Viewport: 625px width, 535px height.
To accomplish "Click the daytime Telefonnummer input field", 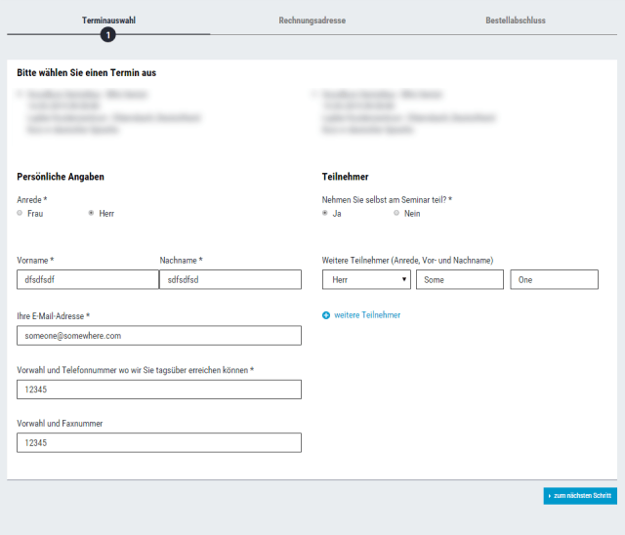I will click(x=159, y=390).
